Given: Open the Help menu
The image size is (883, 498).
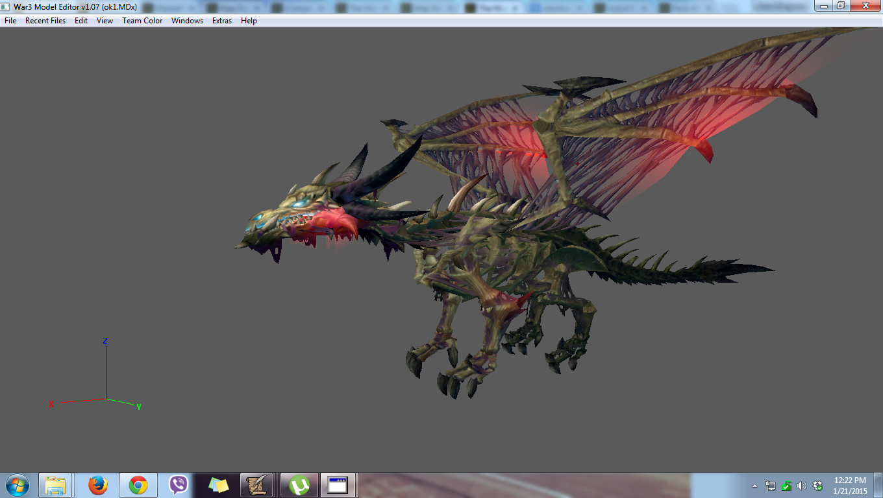Looking at the screenshot, I should pyautogui.click(x=249, y=21).
